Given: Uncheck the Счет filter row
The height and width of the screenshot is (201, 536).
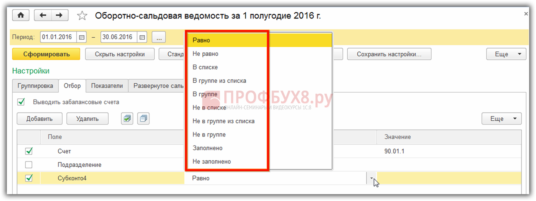Looking at the screenshot, I should (x=29, y=151).
